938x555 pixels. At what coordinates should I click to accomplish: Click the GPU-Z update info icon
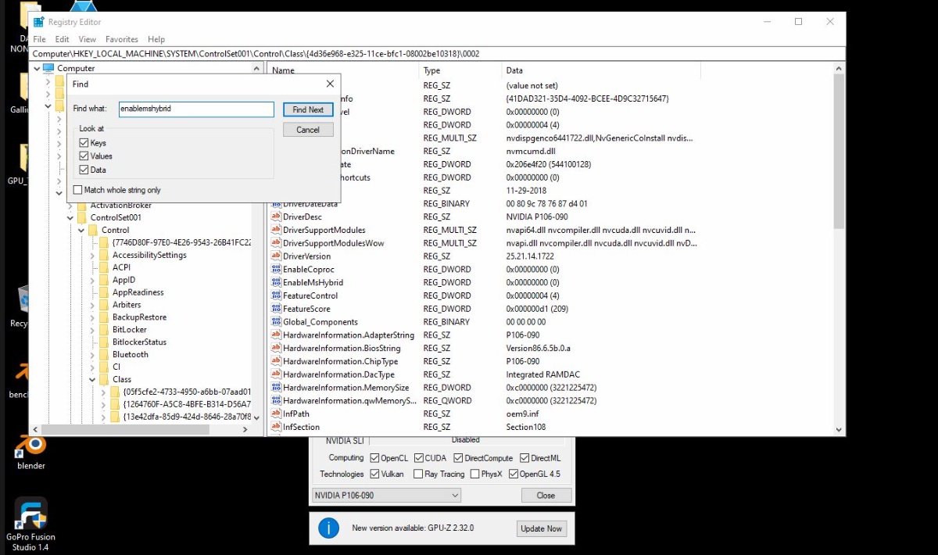tap(329, 528)
